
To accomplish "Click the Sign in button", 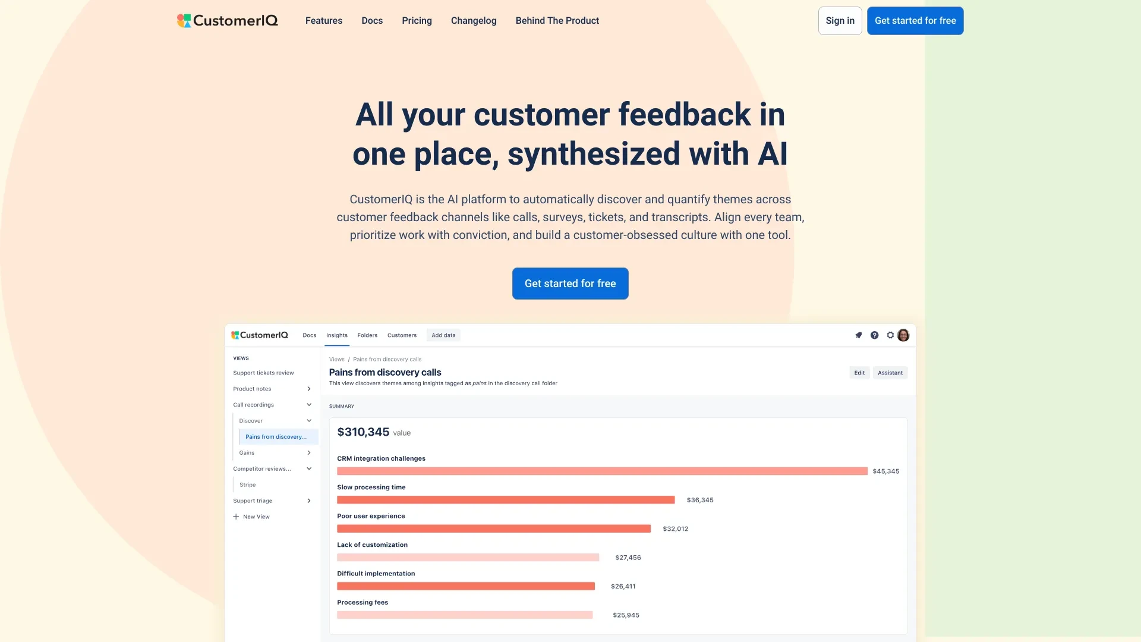I will 840,20.
